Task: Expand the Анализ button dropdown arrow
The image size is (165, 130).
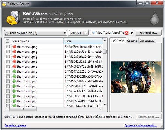Action: pyautogui.click(x=86, y=33)
